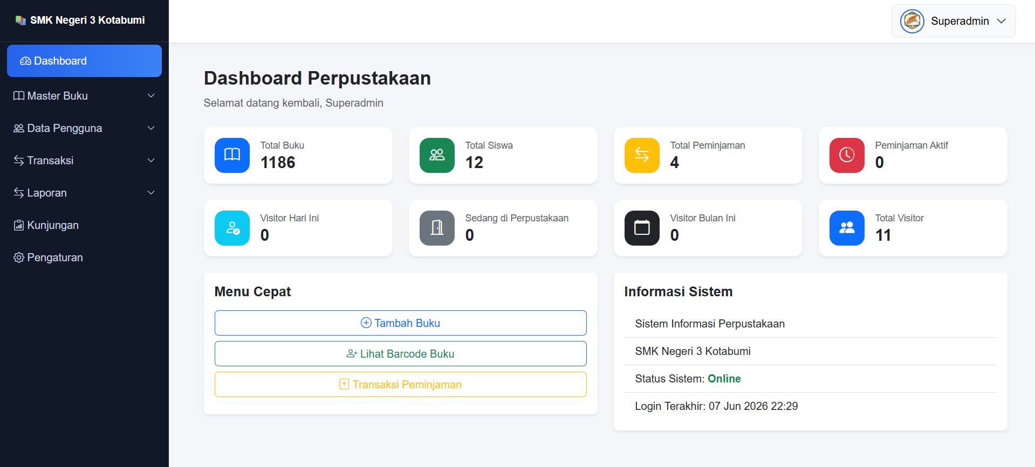Click the Superadmin avatar image
The width and height of the screenshot is (1035, 467).
912,22
